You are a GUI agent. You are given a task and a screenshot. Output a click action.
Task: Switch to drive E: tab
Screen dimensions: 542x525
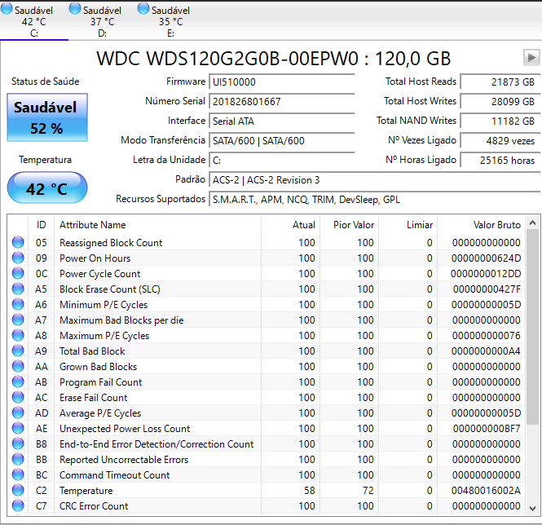pos(171,20)
